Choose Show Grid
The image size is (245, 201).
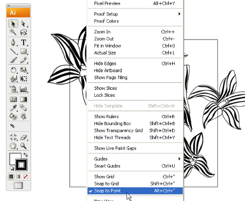point(135,176)
